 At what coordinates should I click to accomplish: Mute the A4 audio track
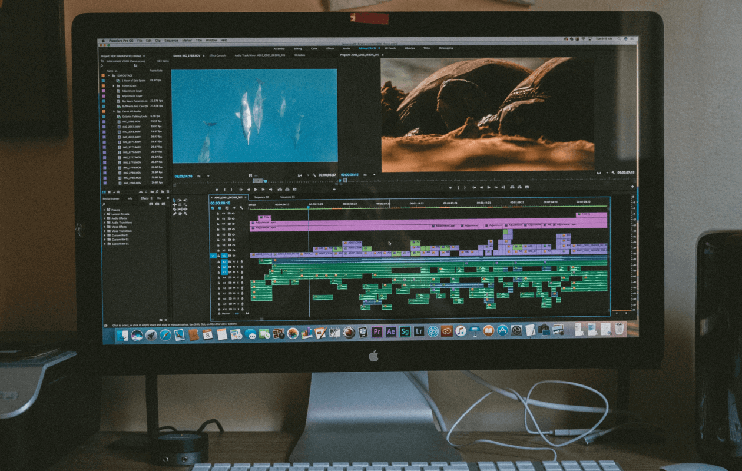233,278
